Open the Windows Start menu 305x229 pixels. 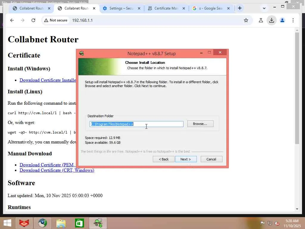tap(7, 223)
